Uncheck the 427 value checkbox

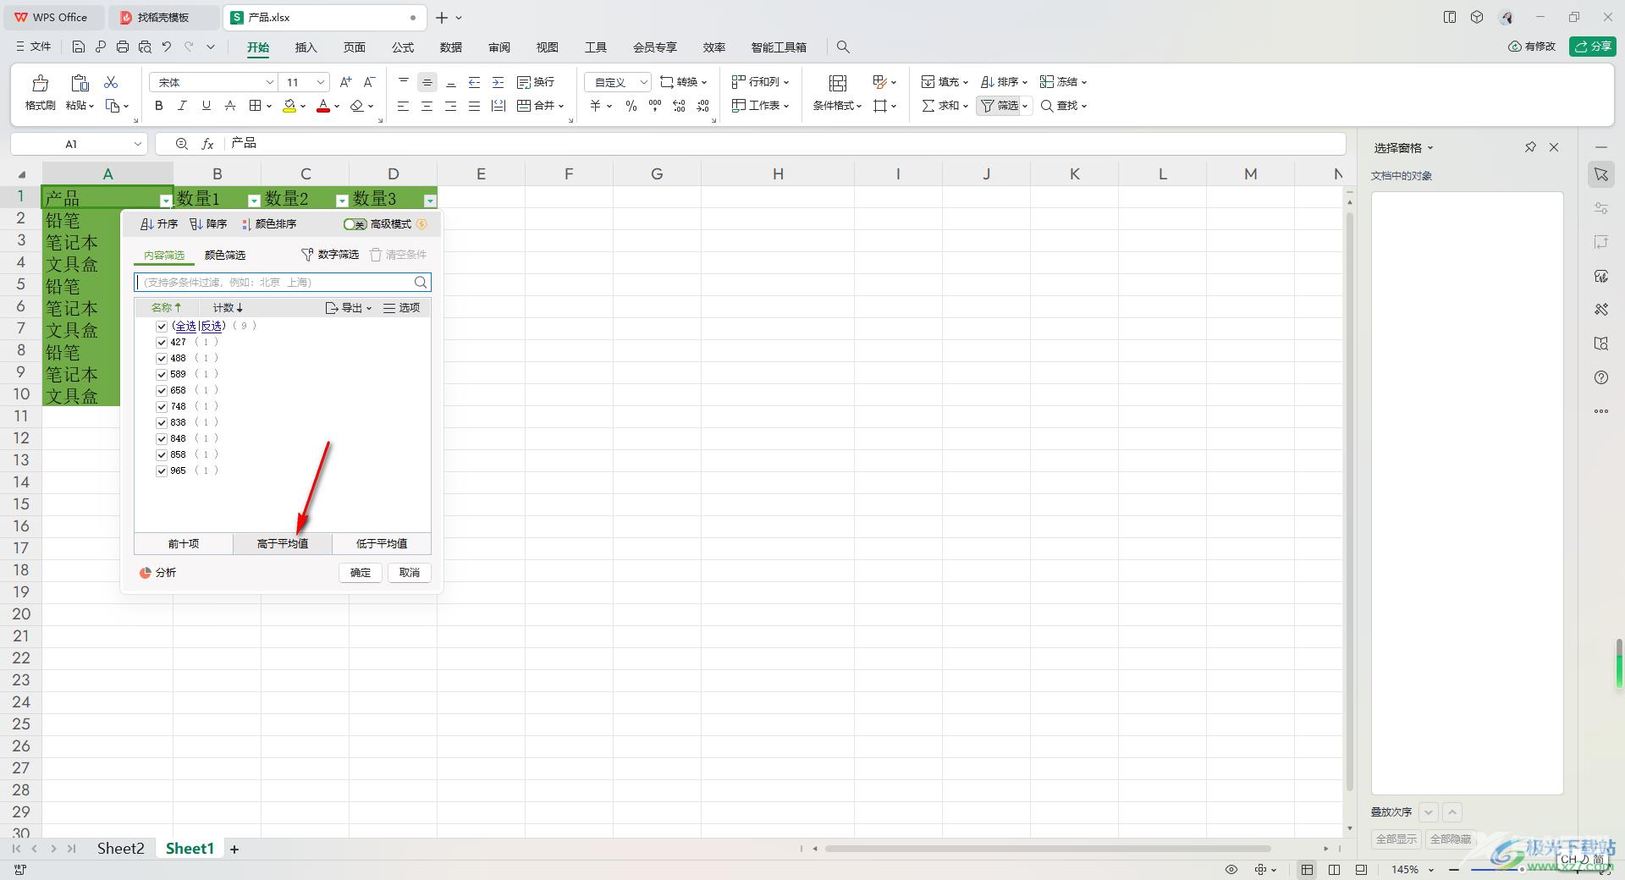[x=162, y=343]
